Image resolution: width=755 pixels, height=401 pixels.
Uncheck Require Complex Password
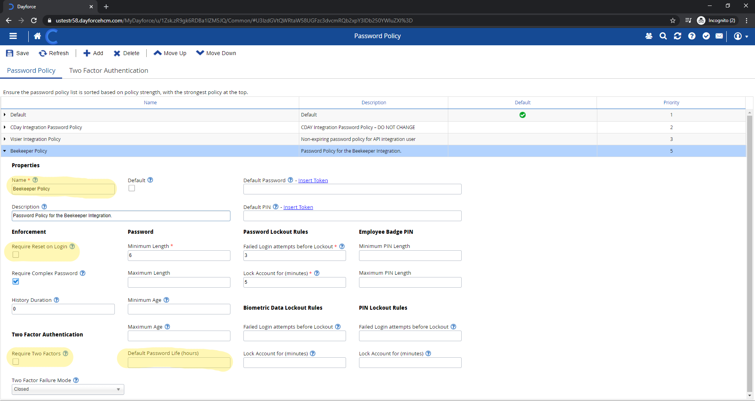click(16, 281)
